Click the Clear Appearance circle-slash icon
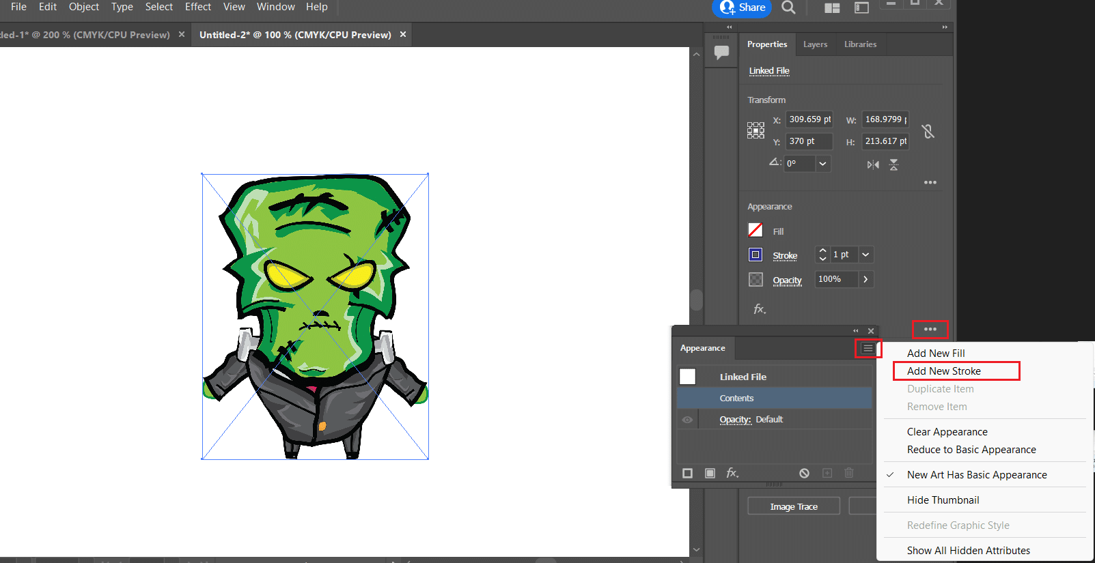This screenshot has width=1095, height=563. (x=805, y=473)
